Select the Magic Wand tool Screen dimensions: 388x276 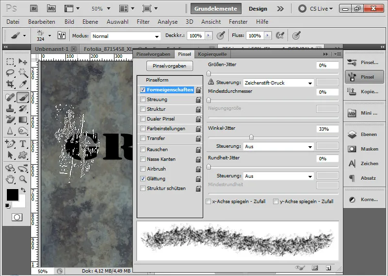(23, 73)
